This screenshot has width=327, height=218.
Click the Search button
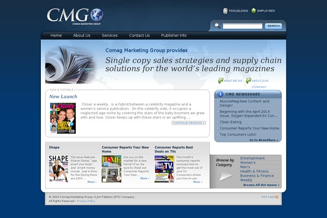(274, 26)
